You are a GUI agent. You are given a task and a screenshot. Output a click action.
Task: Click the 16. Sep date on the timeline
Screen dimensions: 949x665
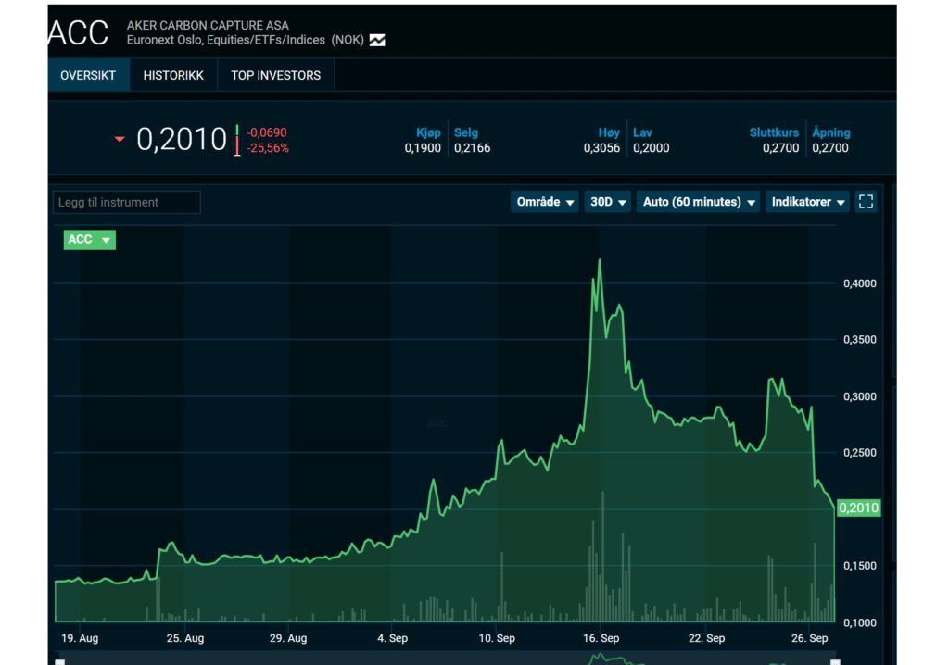(602, 638)
